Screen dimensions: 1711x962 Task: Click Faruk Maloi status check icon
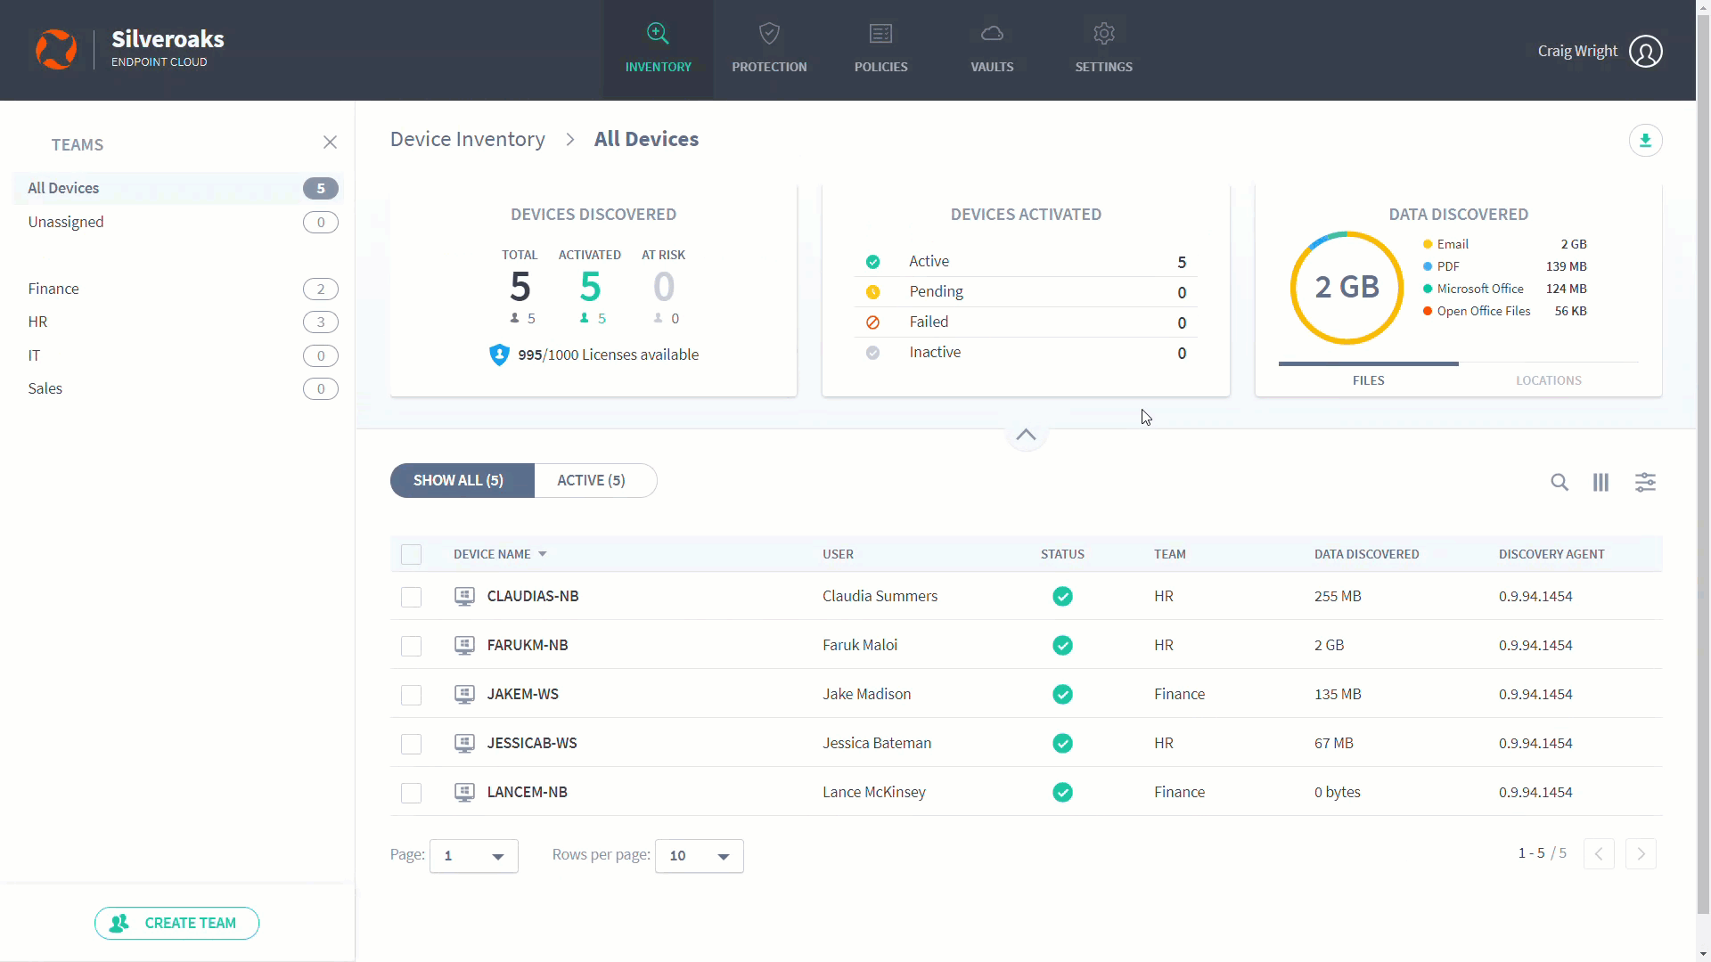coord(1062,645)
